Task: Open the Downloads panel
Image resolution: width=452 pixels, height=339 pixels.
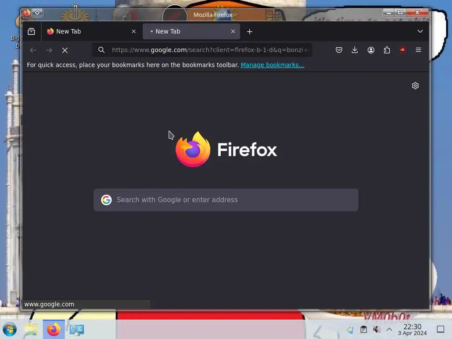Action: point(355,50)
